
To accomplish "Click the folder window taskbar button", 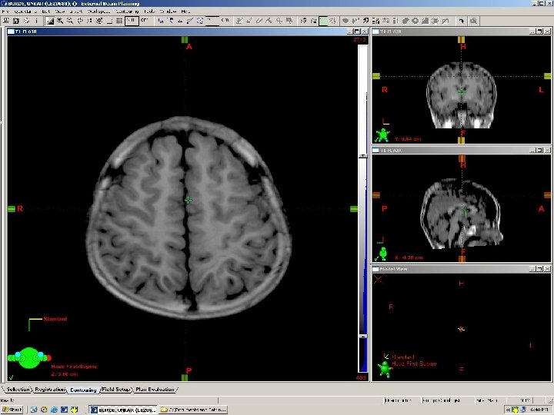I will click(x=193, y=410).
